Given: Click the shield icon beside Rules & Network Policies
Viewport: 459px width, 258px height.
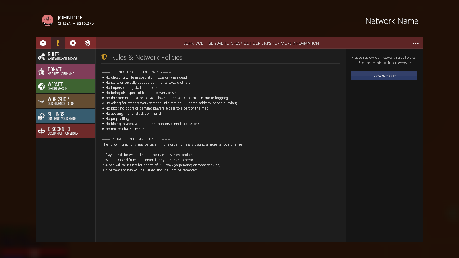Looking at the screenshot, I should [x=104, y=57].
